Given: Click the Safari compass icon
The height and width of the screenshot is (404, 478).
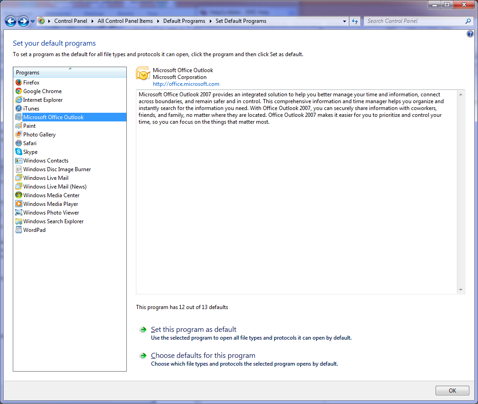Looking at the screenshot, I should coord(19,143).
